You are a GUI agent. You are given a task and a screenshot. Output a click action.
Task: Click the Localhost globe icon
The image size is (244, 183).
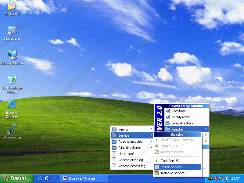[x=167, y=111]
